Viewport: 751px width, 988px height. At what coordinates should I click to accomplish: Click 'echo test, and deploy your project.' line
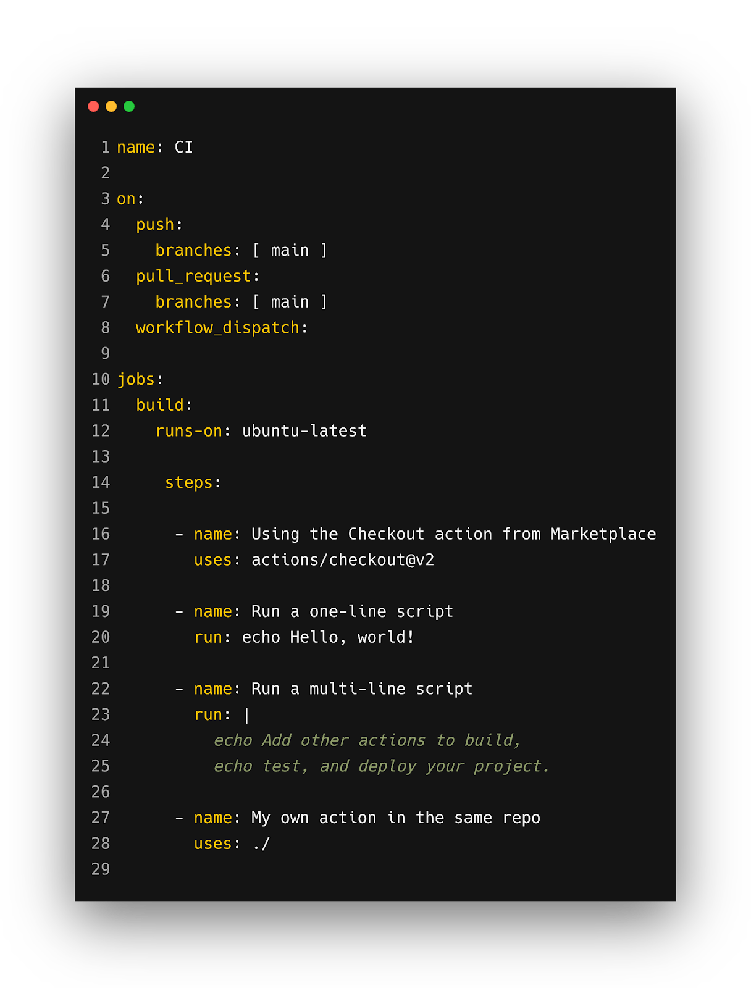click(x=381, y=766)
